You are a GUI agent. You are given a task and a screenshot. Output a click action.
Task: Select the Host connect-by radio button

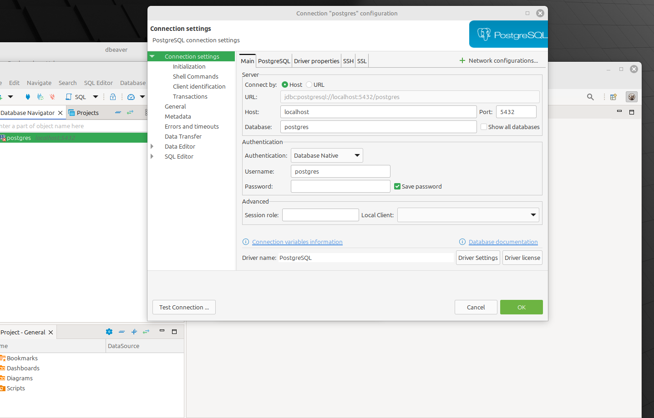tap(285, 85)
